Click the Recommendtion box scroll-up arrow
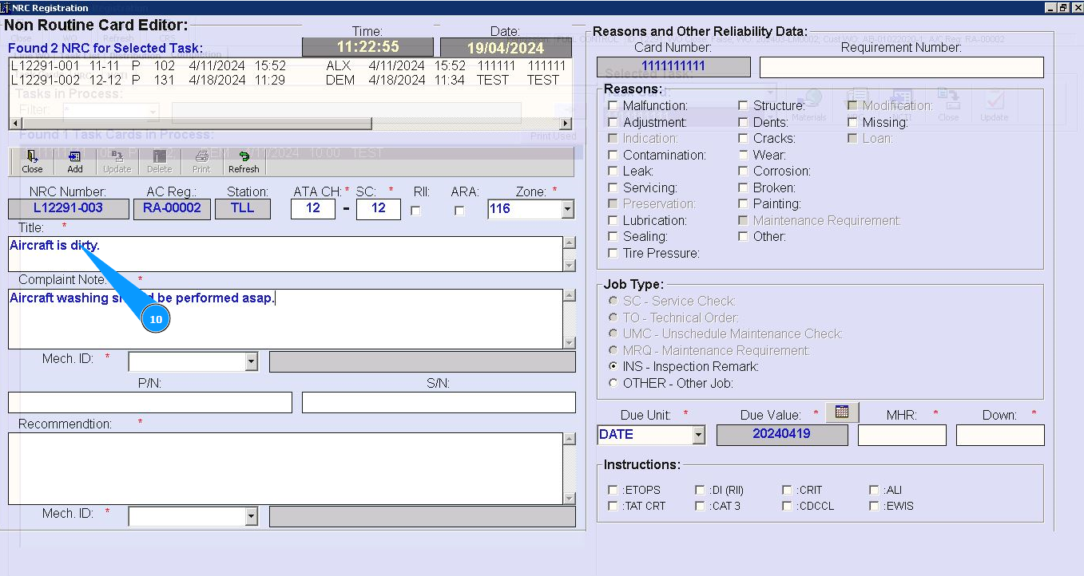Viewport: 1084px width, 576px height. click(x=570, y=439)
